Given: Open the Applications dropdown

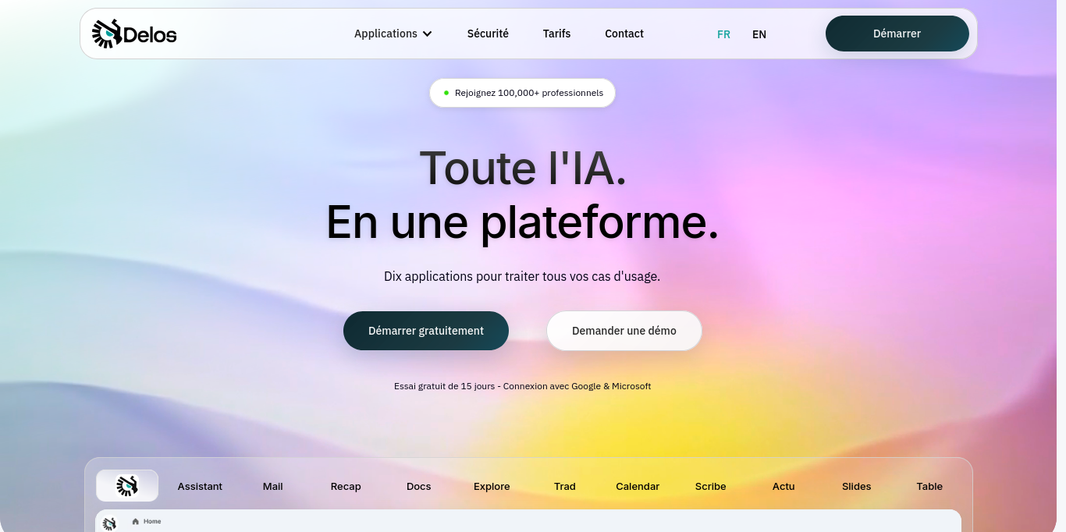Looking at the screenshot, I should tap(386, 34).
